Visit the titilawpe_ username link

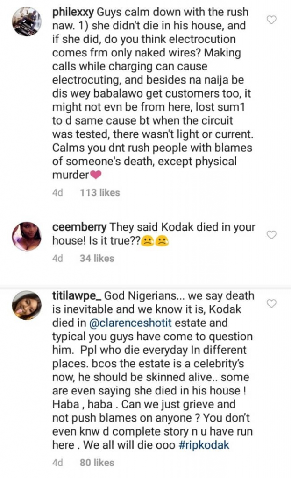(x=77, y=296)
